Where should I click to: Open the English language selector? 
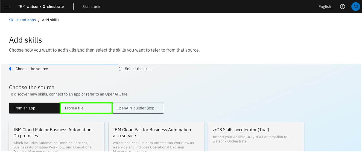(x=325, y=7)
